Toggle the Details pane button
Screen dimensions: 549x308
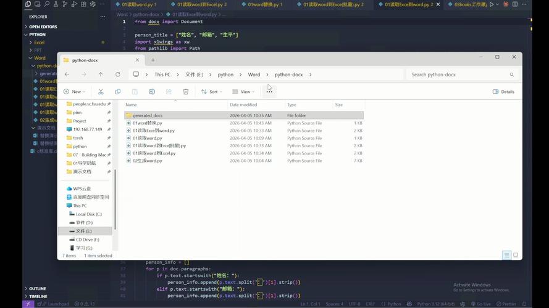click(x=503, y=92)
